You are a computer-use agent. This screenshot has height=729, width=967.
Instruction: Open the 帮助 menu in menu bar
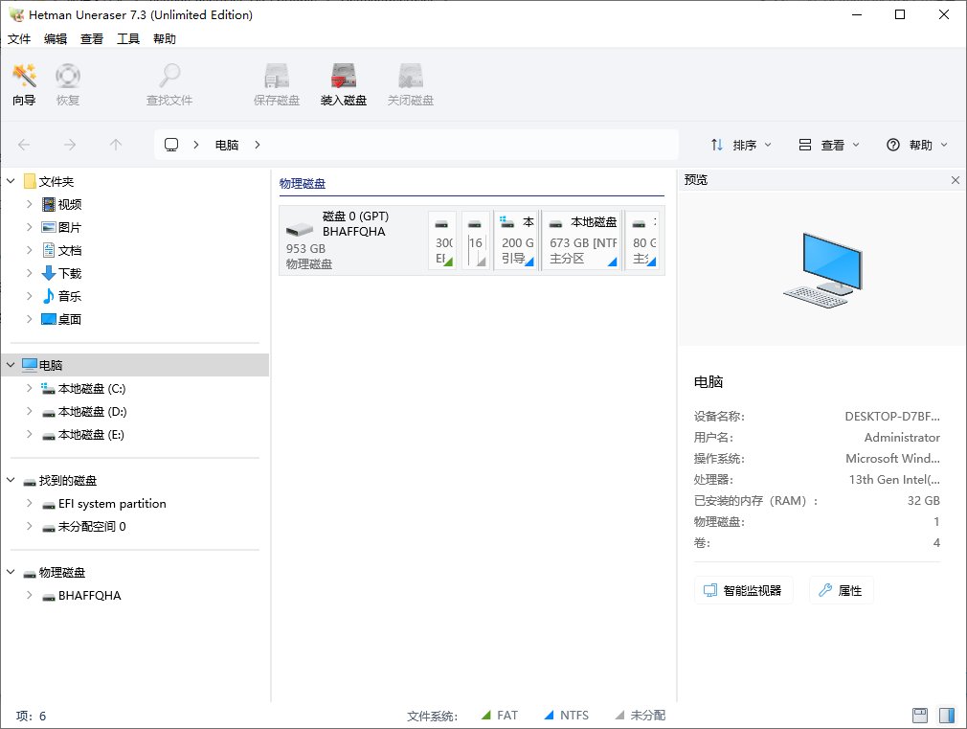(165, 39)
